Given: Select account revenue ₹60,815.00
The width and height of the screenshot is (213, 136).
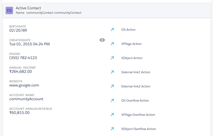Looking at the screenshot, I should tap(20, 113).
